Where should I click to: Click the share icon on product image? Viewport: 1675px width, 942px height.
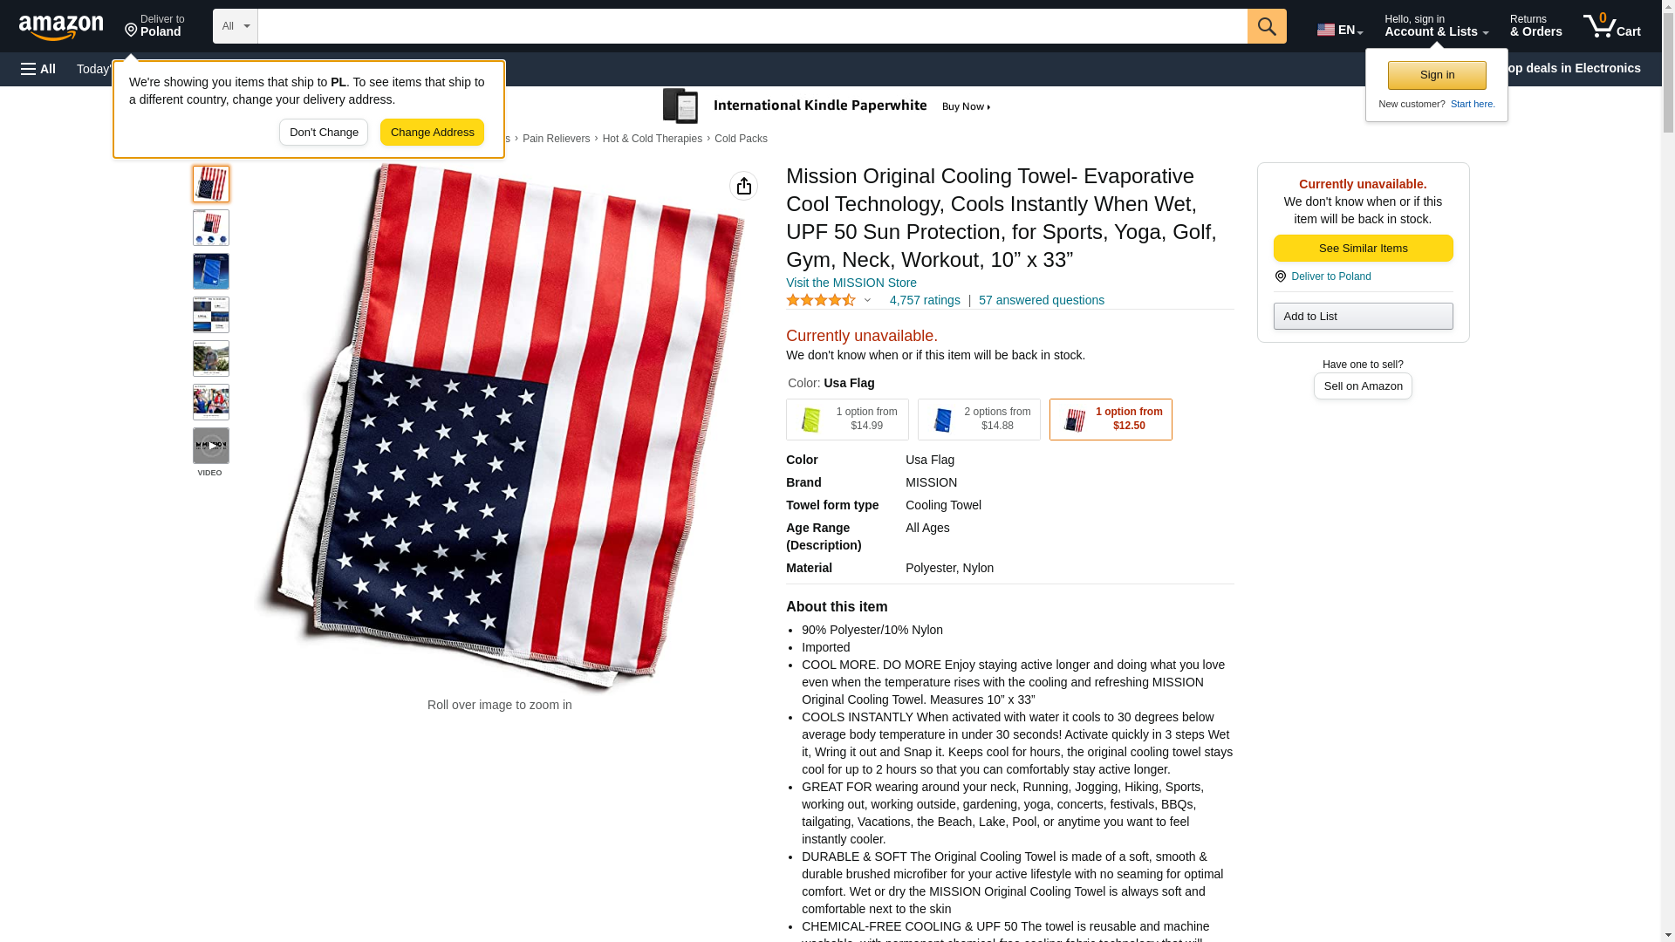click(x=743, y=186)
